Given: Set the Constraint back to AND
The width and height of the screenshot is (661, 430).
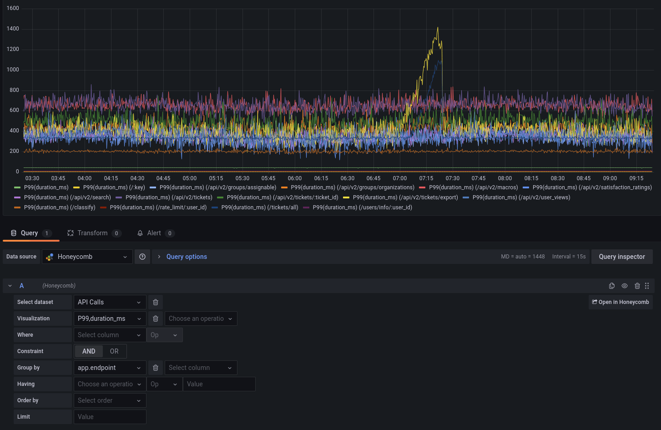Looking at the screenshot, I should [x=89, y=351].
